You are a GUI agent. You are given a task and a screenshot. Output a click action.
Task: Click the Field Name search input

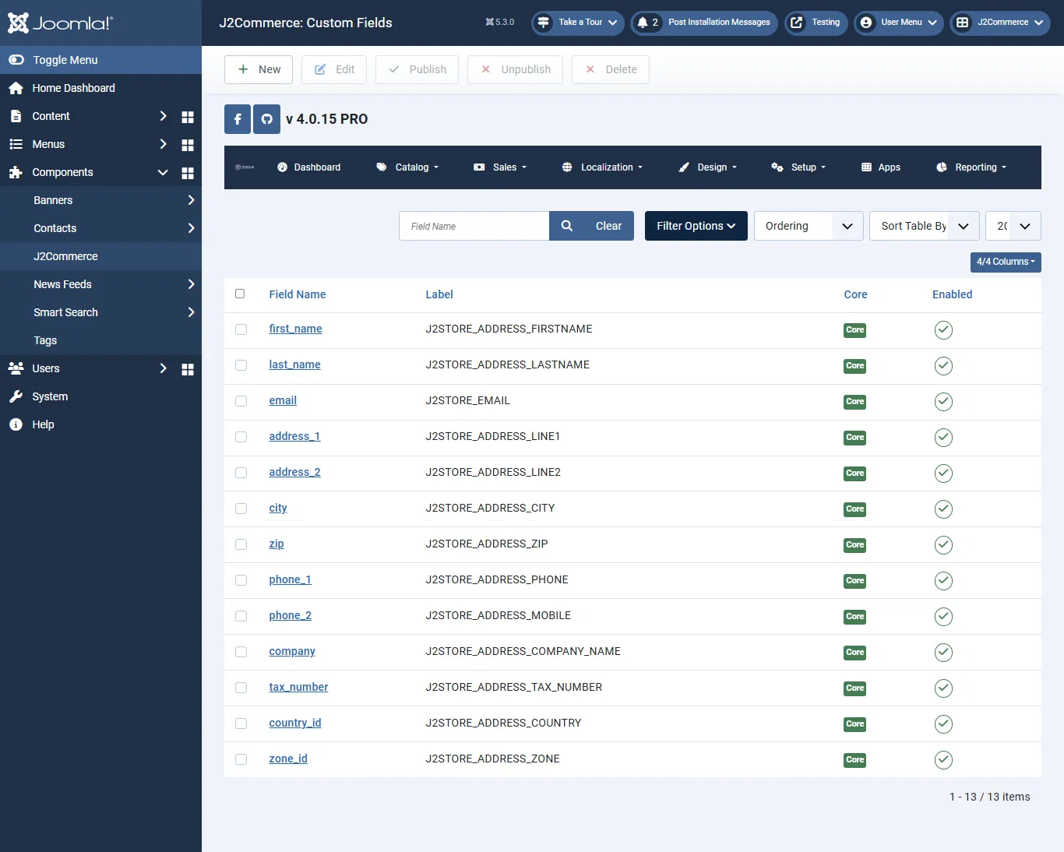click(474, 226)
